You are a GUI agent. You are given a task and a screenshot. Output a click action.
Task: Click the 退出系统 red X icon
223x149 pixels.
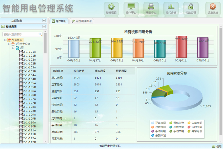point(213,7)
